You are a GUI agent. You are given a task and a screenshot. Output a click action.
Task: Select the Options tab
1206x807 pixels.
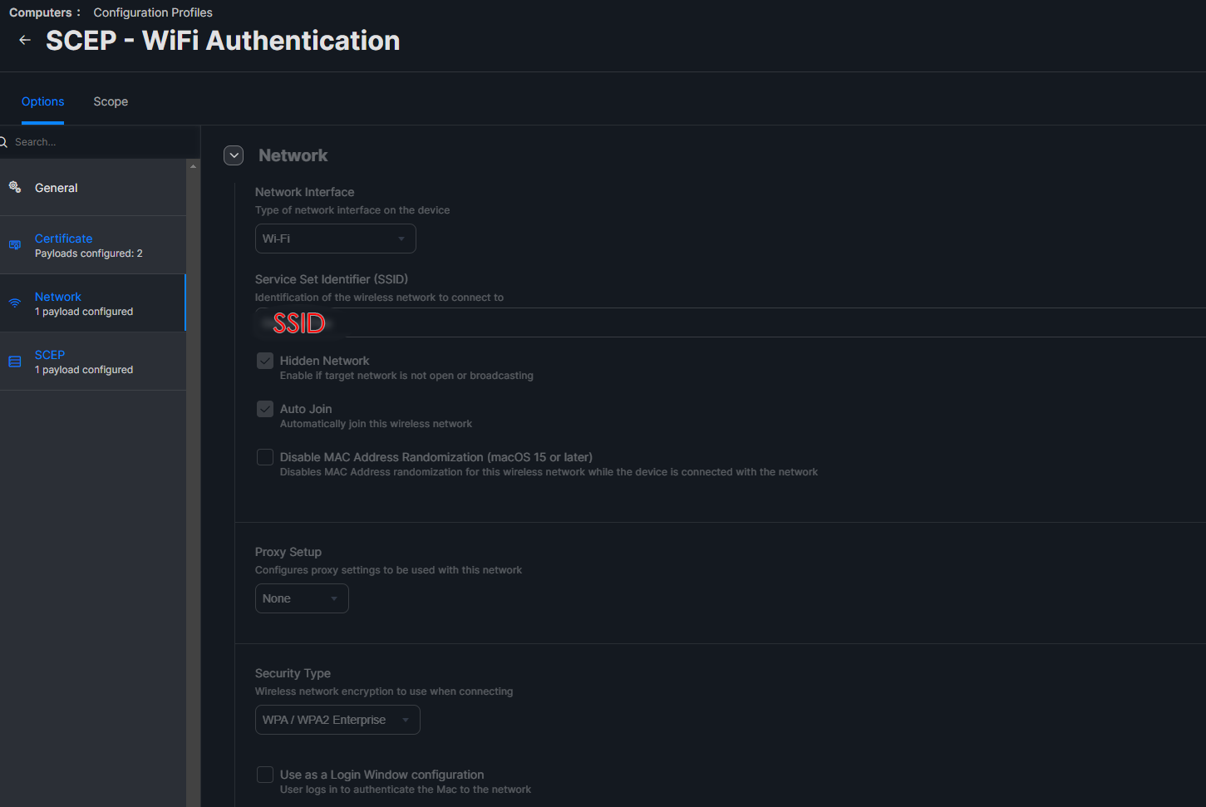[x=42, y=101]
